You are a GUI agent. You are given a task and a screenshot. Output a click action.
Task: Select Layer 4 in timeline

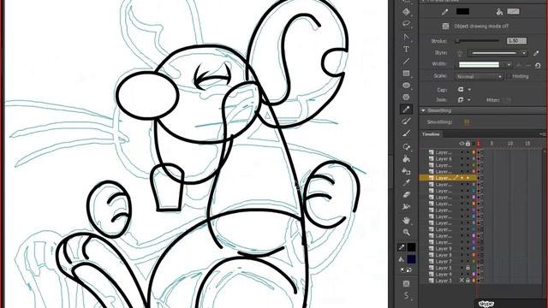pyautogui.click(x=444, y=274)
